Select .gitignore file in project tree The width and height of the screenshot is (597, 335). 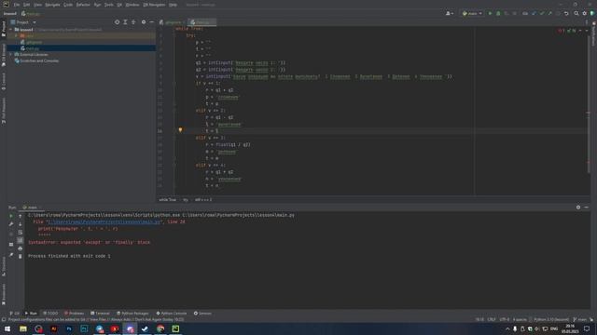click(34, 42)
